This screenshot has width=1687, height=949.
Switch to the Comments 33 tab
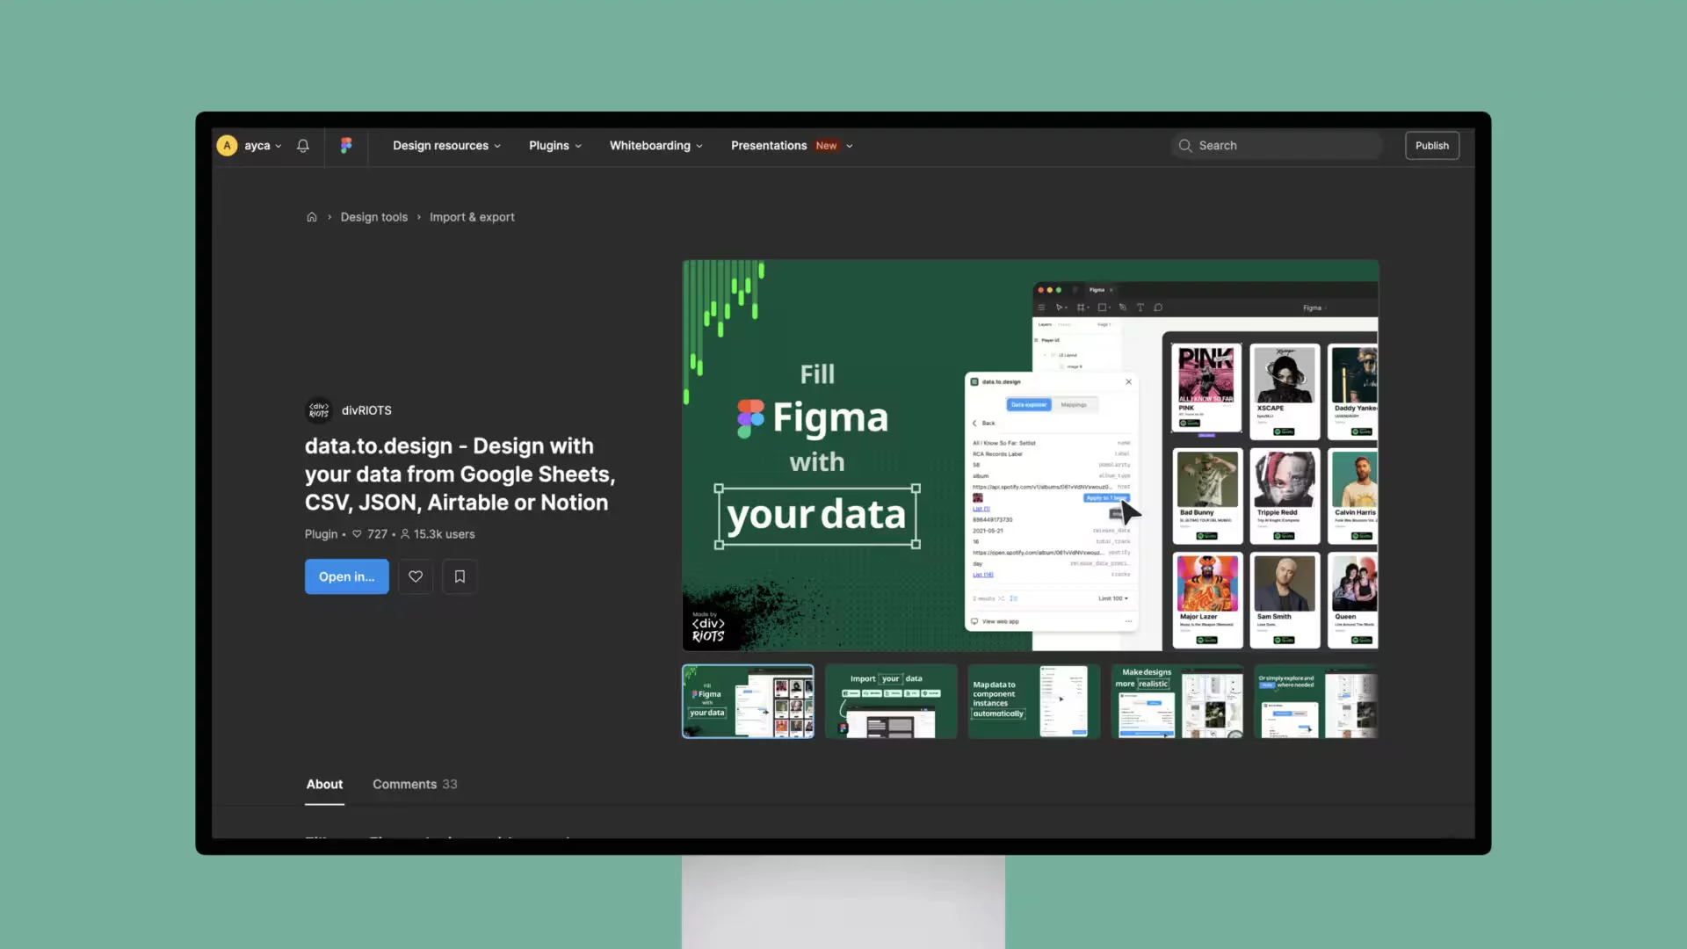(x=415, y=785)
